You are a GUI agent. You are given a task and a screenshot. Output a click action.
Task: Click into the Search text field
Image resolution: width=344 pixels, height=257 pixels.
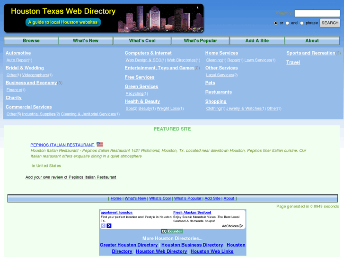point(317,13)
